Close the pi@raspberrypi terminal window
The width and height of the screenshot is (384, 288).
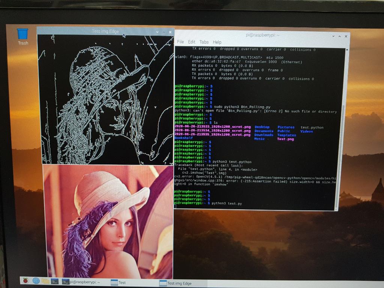346,36
